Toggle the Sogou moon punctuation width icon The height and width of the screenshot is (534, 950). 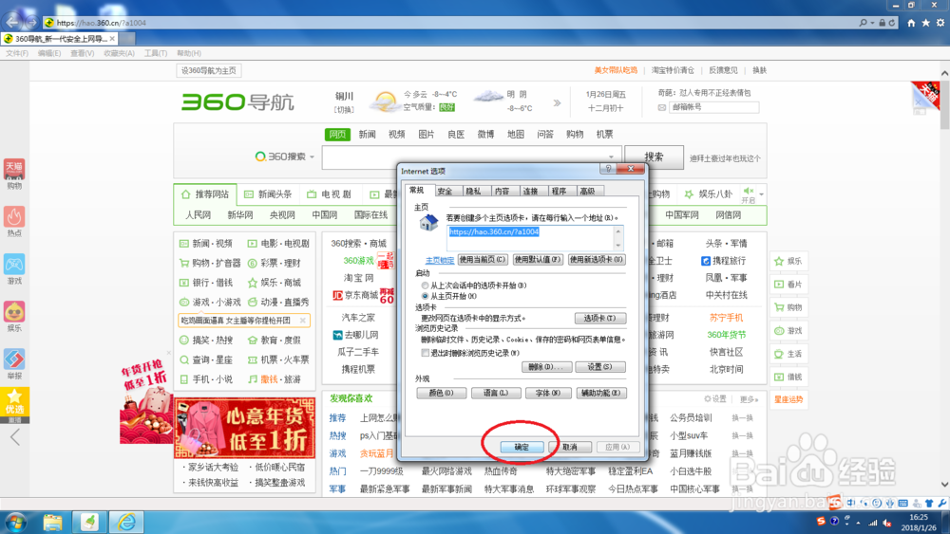[864, 503]
